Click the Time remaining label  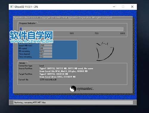(x=25, y=57)
